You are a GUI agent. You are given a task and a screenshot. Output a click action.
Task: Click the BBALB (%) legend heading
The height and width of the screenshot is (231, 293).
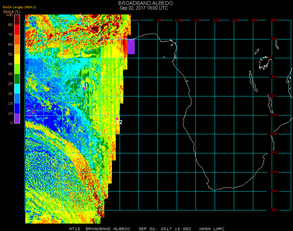click(11, 11)
